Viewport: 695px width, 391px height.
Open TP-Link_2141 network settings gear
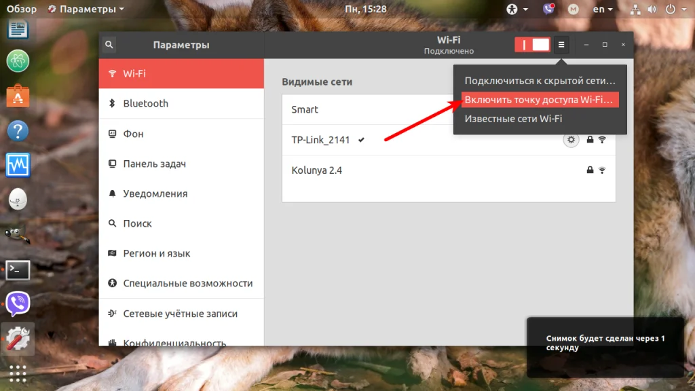point(571,140)
